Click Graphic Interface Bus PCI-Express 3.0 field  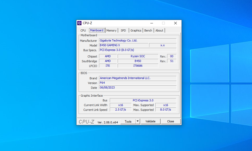[143, 100]
